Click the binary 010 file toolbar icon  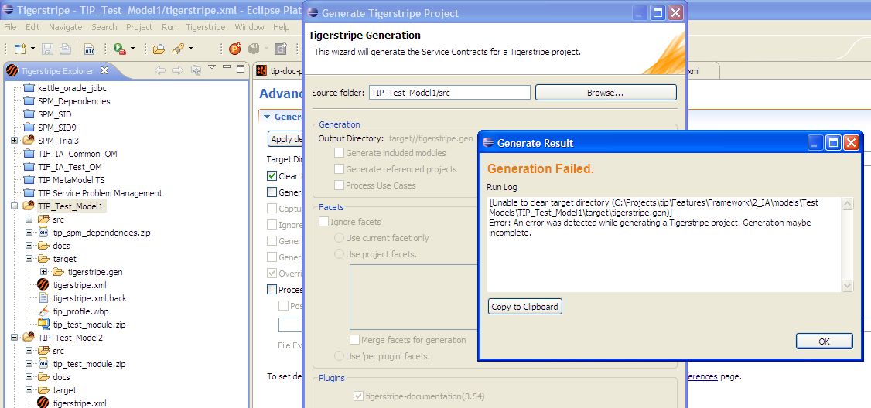click(89, 49)
